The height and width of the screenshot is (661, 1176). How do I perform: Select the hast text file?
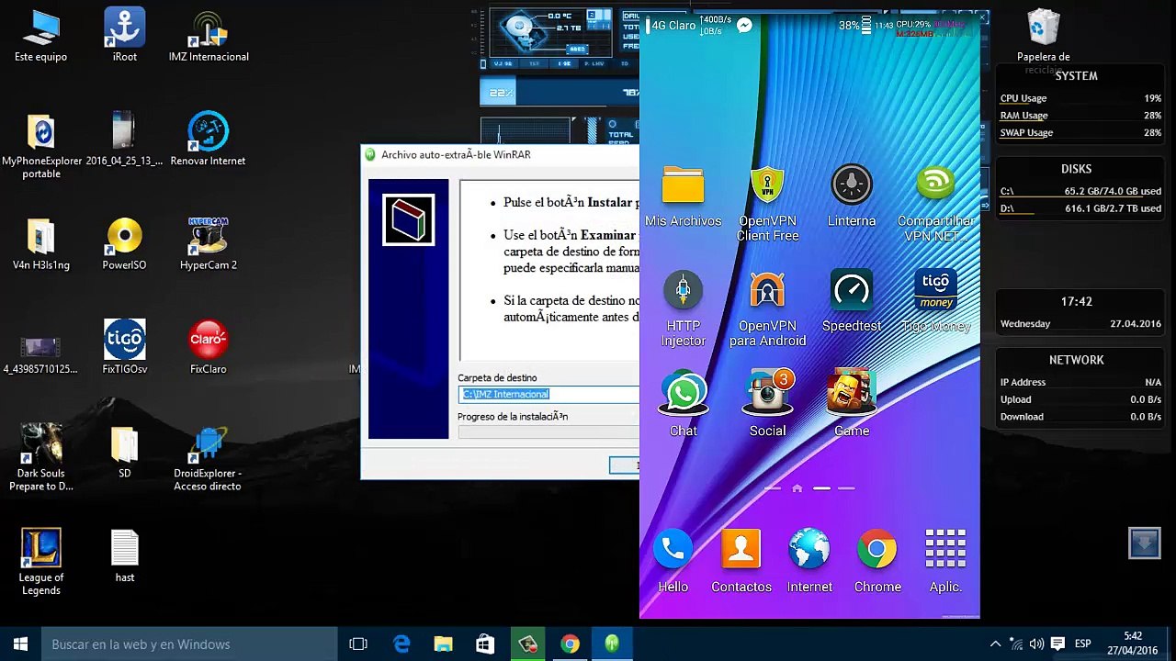[125, 556]
